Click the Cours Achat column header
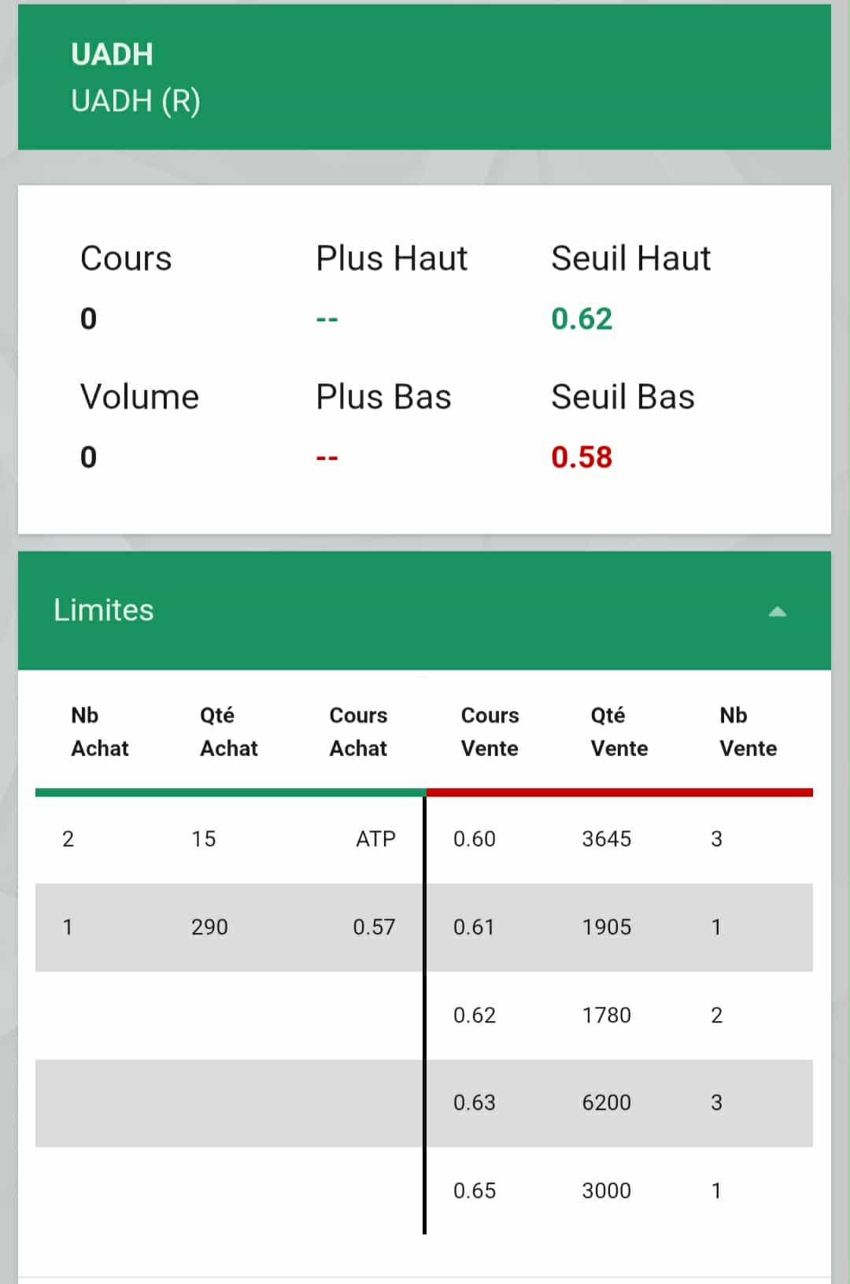850x1284 pixels. click(x=358, y=731)
